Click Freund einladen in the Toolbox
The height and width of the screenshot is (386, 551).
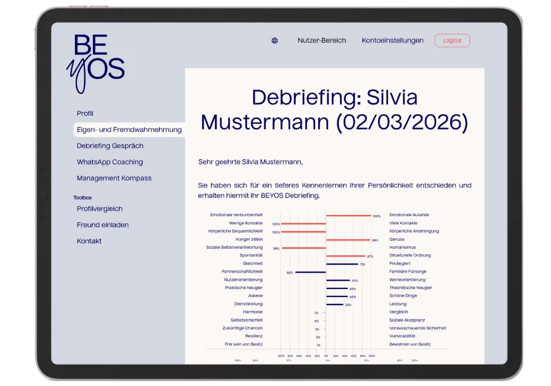102,224
